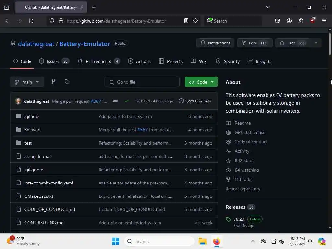Reload the current page
The height and width of the screenshot is (249, 332).
click(31, 21)
